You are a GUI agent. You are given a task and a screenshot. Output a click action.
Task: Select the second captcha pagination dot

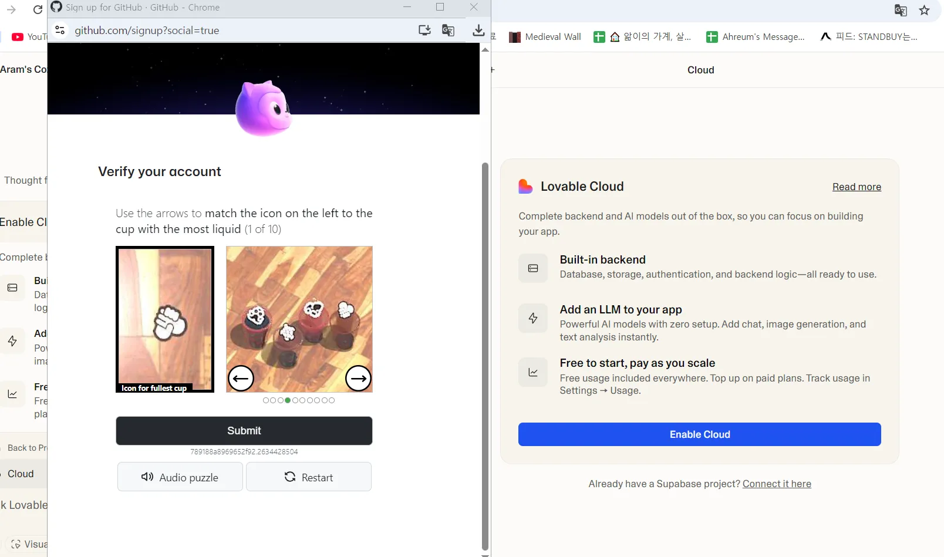coord(273,400)
